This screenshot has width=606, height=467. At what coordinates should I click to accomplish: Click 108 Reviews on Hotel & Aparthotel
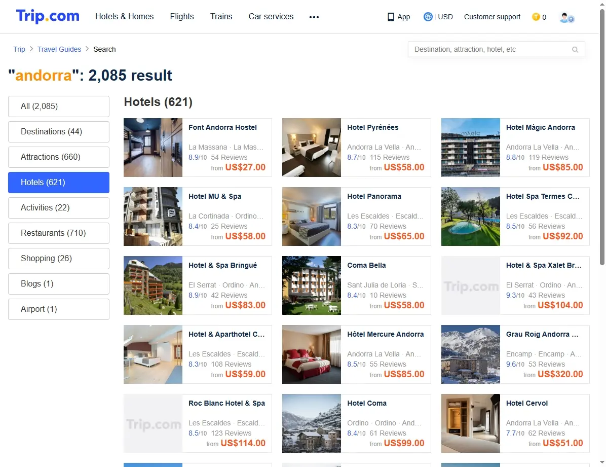click(x=231, y=364)
